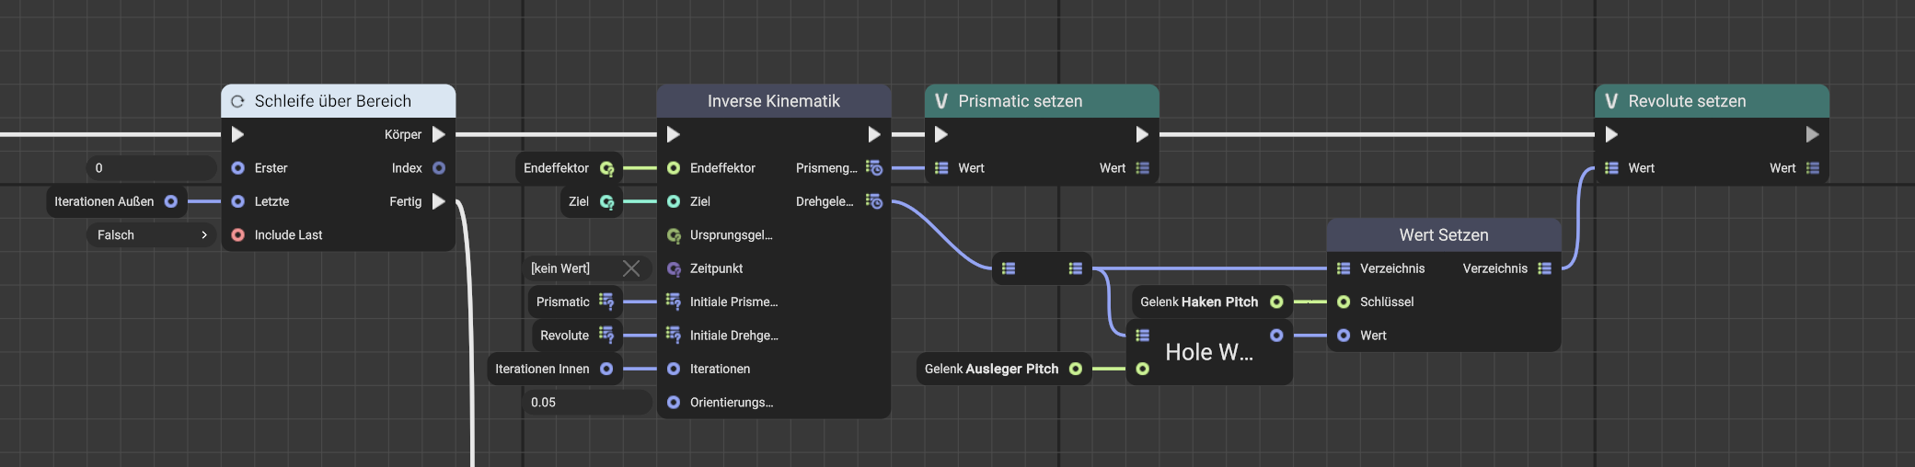Screen dimensions: 1915x467
Task: Click the V icon on Prismatic setzen
Action: [940, 101]
